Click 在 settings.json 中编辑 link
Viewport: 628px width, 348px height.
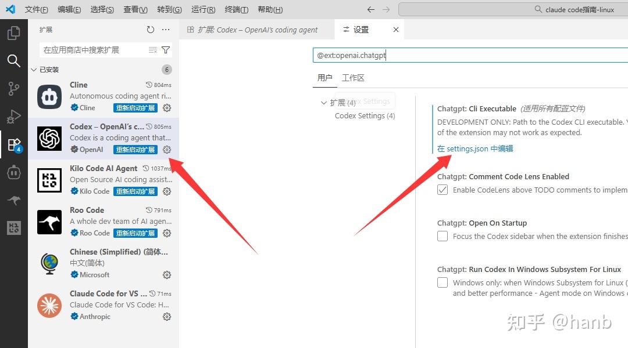tap(475, 148)
